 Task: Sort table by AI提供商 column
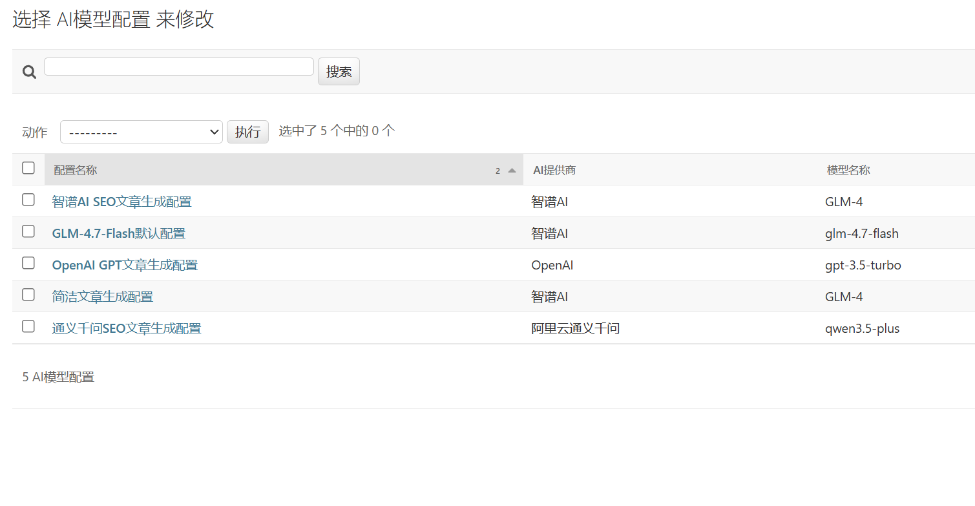(554, 170)
